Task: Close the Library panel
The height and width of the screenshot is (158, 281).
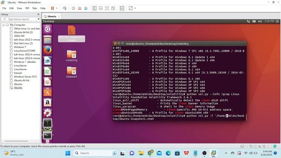Action: coord(38,14)
